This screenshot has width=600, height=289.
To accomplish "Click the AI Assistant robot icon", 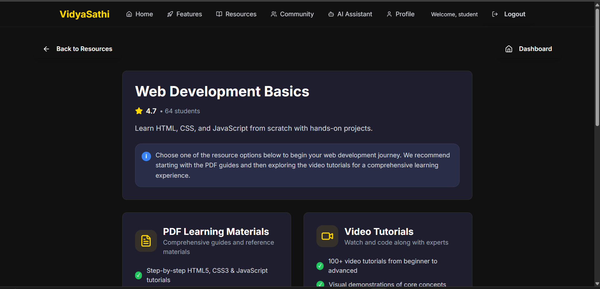I will tap(331, 14).
